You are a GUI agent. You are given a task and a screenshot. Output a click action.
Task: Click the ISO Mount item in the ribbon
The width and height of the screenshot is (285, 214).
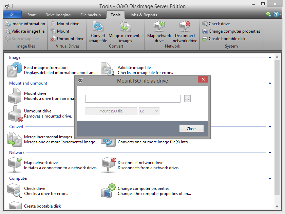(60, 31)
